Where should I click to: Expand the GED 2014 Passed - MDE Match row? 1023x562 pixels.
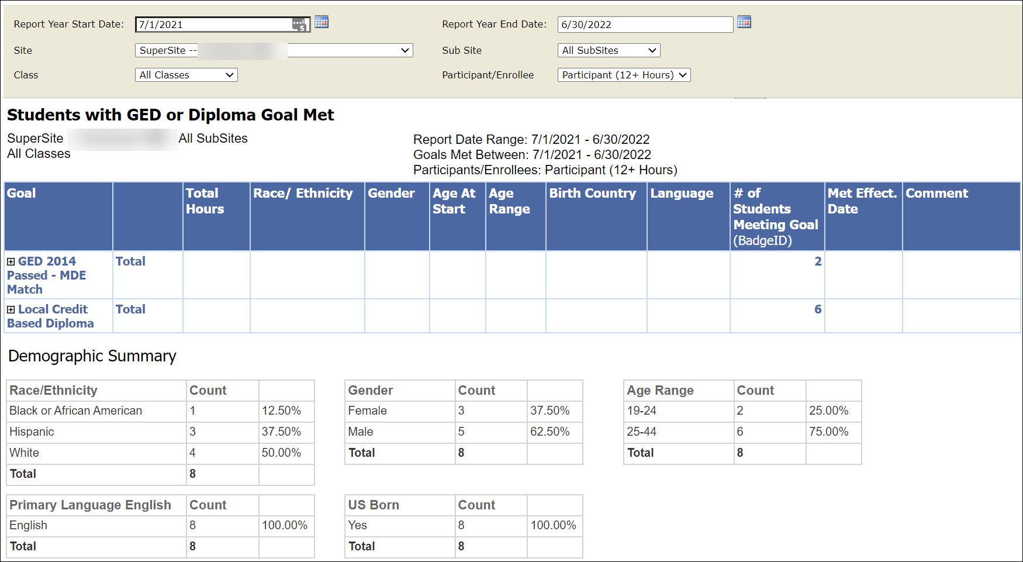(10, 261)
